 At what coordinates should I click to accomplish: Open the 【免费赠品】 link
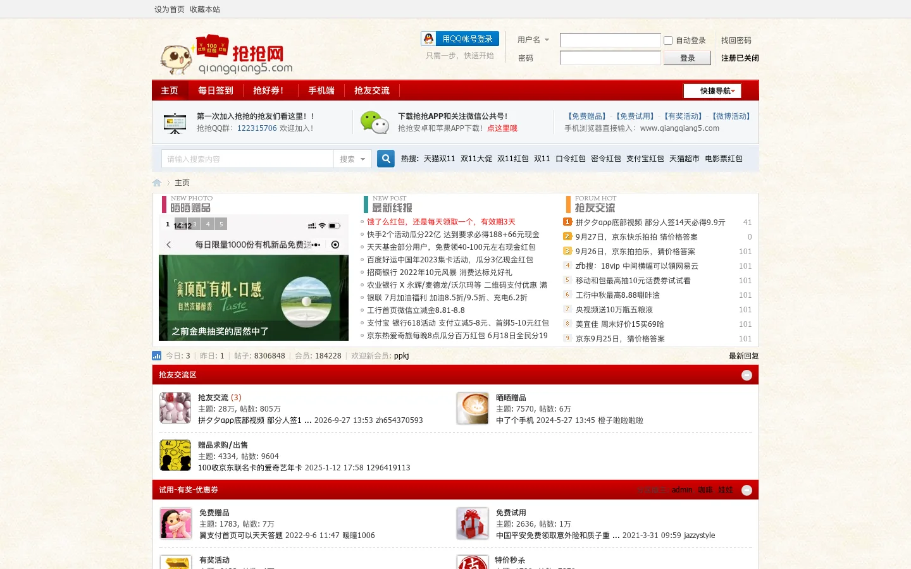point(586,116)
